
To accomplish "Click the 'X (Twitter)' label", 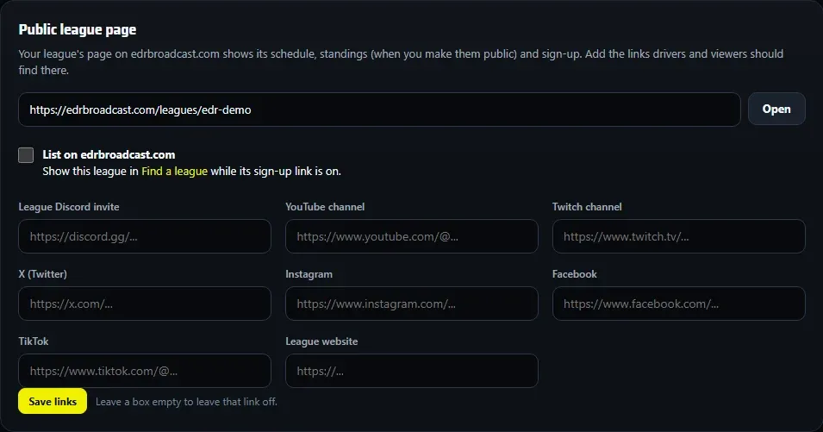I will click(x=42, y=274).
